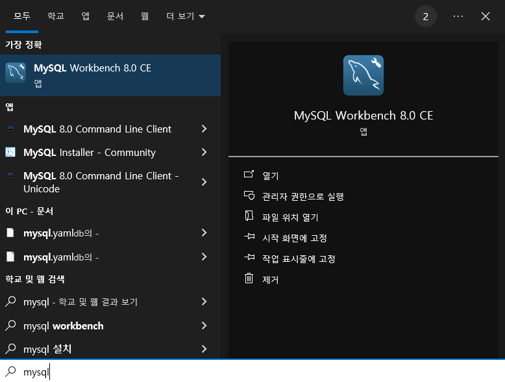Click the MySQL Installer - Community icon
505x382 pixels.
[10, 152]
